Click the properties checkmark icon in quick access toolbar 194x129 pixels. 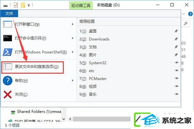point(16,5)
